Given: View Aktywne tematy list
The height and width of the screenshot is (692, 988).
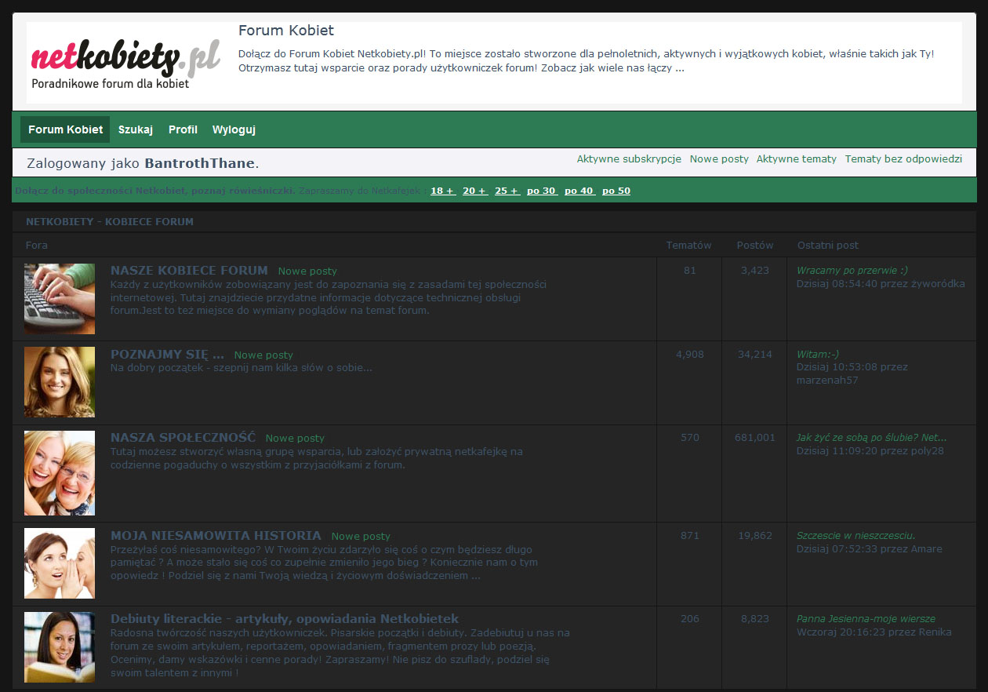Looking at the screenshot, I should point(797,158).
